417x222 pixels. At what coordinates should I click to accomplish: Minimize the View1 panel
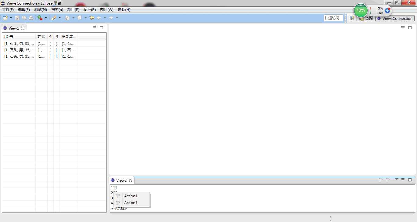pyautogui.click(x=94, y=27)
